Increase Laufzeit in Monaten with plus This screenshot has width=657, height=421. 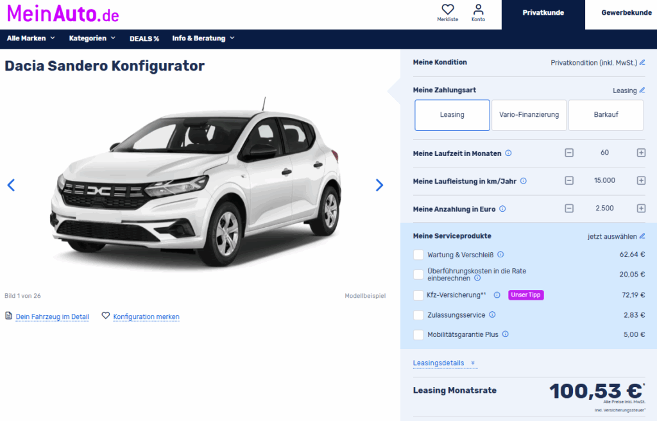point(641,153)
